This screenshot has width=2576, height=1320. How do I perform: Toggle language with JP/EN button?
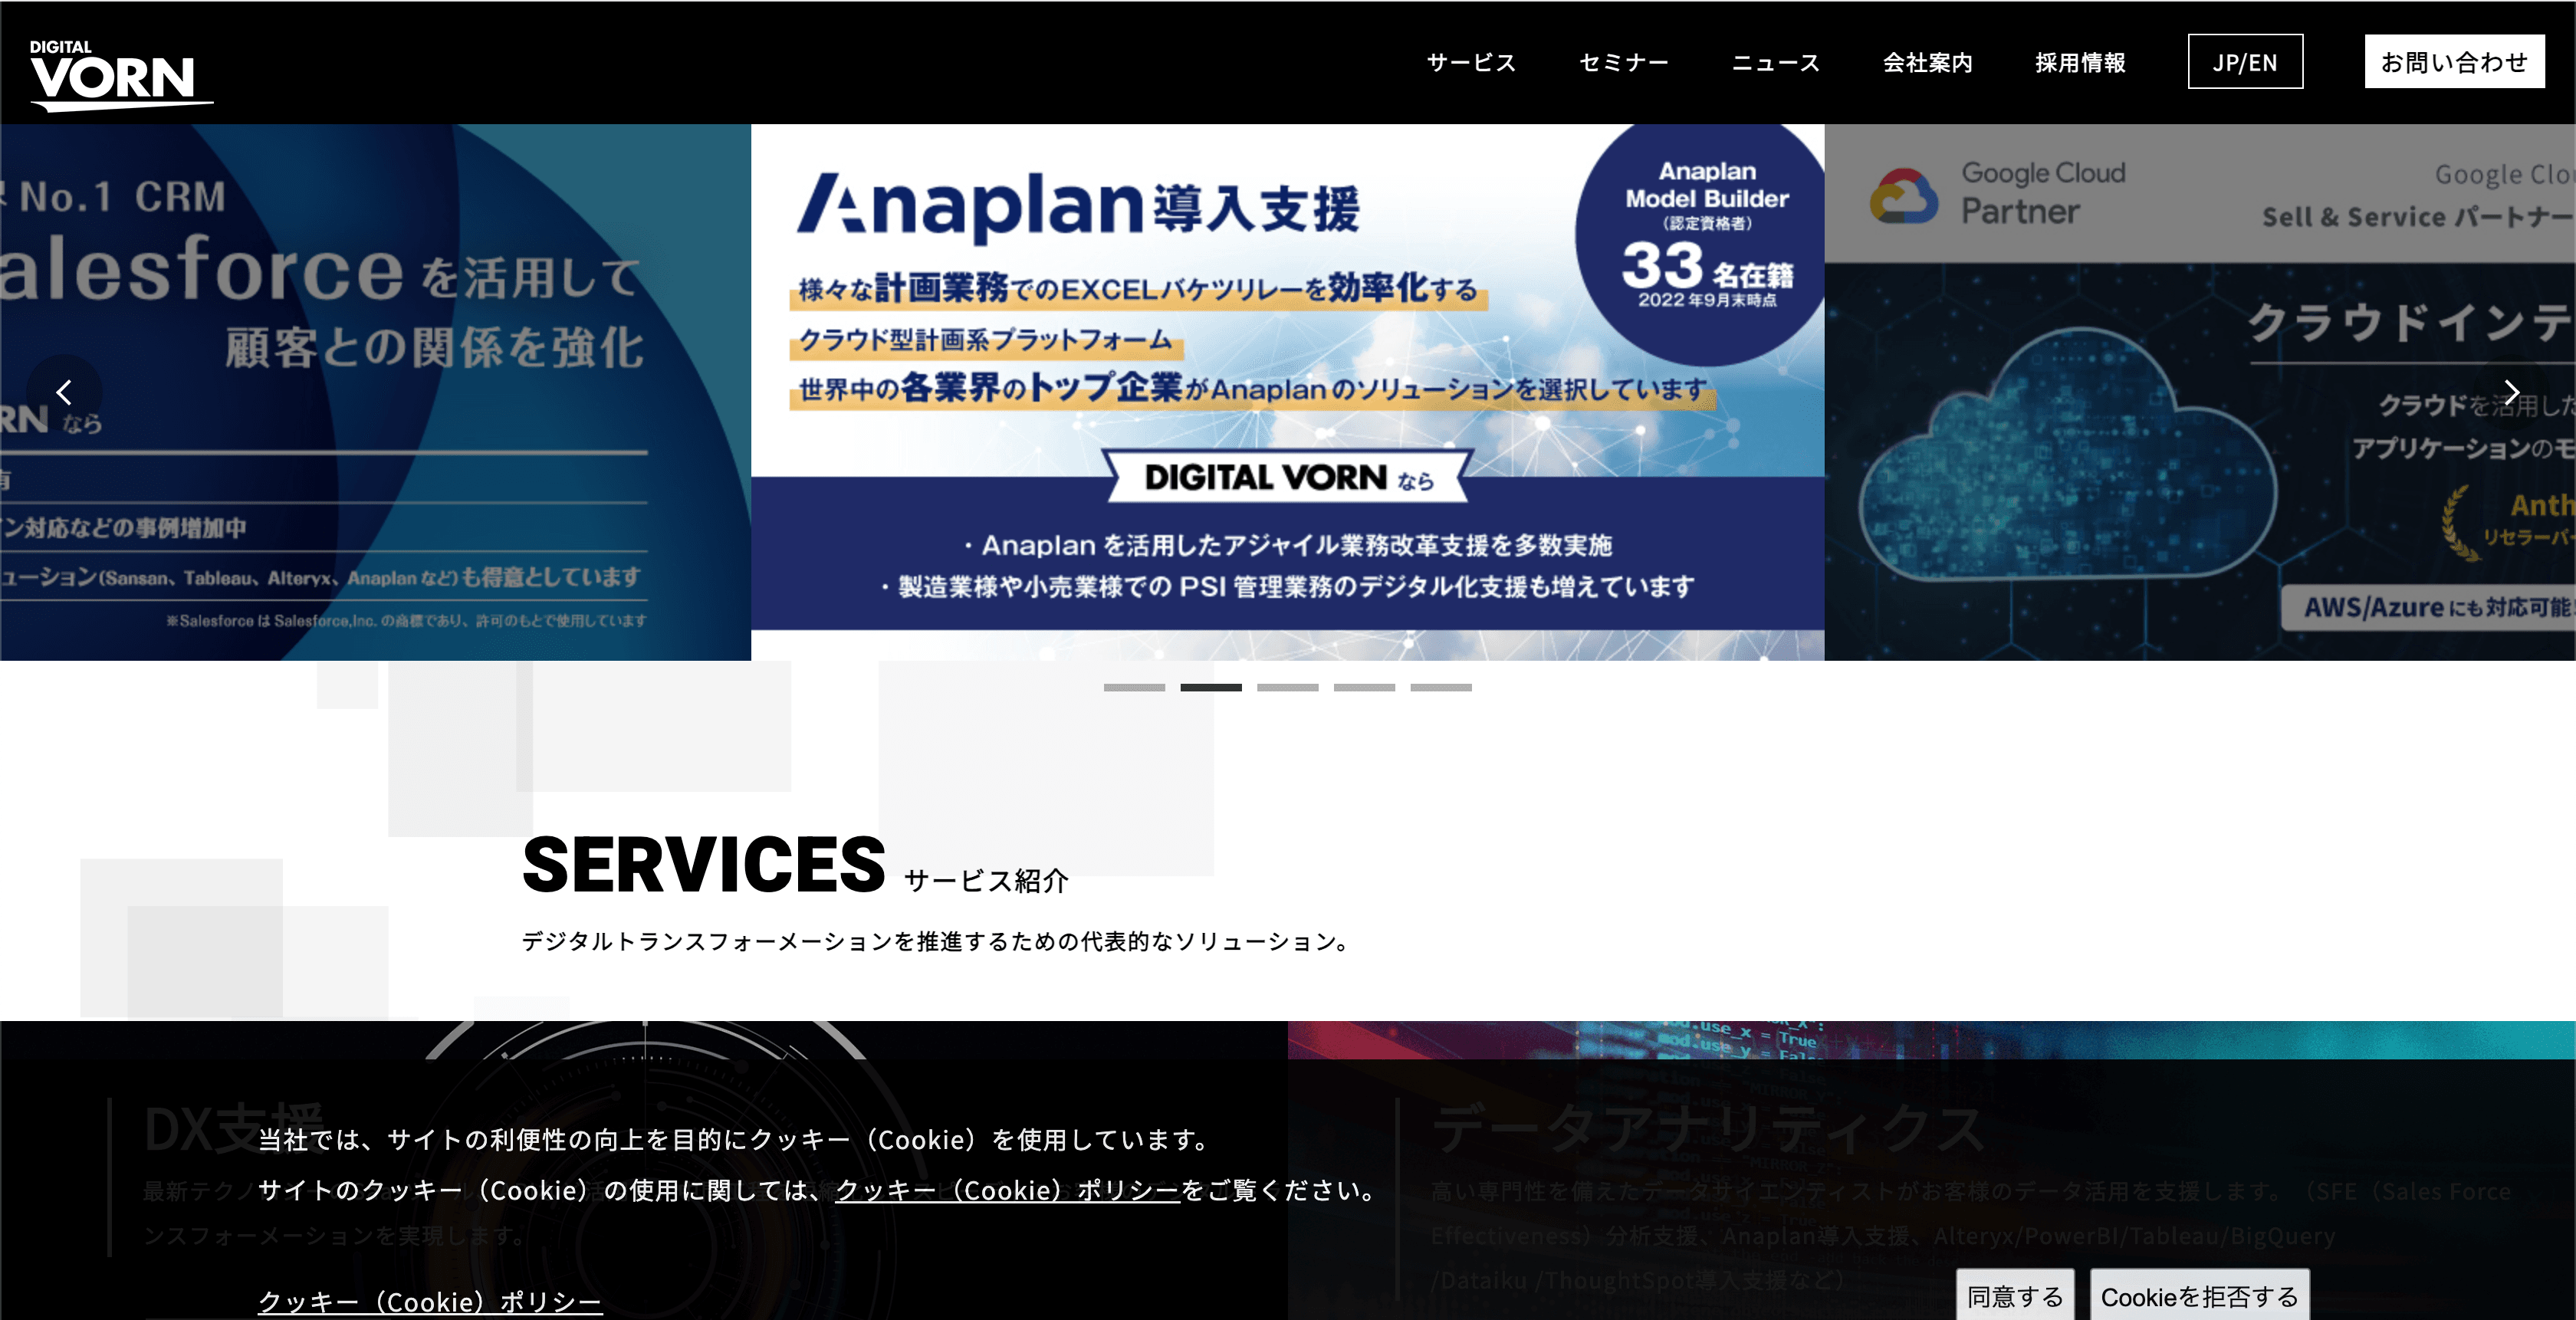2245,62
